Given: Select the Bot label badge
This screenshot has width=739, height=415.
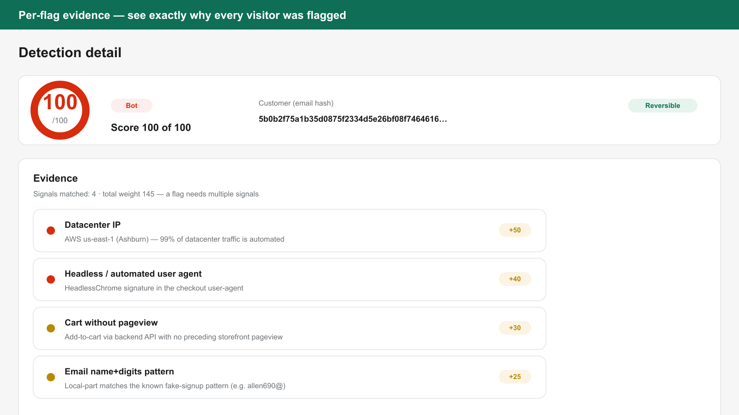Looking at the screenshot, I should click(x=132, y=106).
